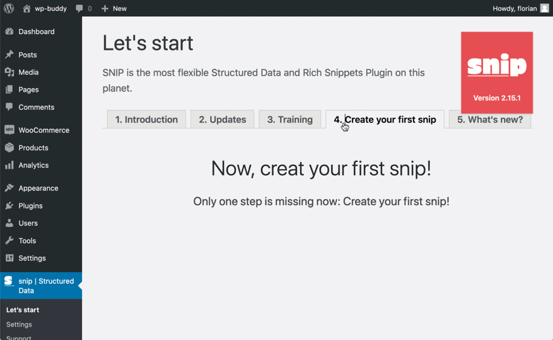Viewport: 553px width, 340px height.
Task: Click the WordPress logo icon
Action: point(9,8)
